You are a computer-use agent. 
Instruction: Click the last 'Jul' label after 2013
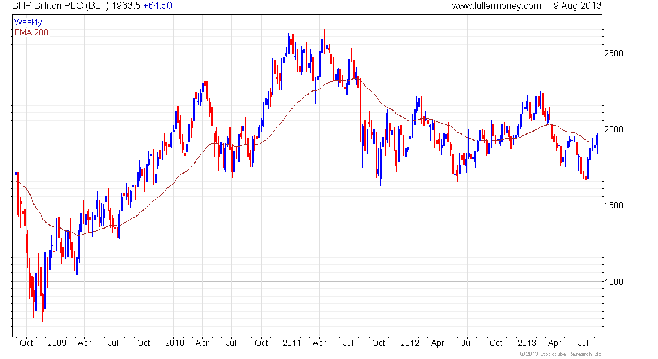(584, 343)
